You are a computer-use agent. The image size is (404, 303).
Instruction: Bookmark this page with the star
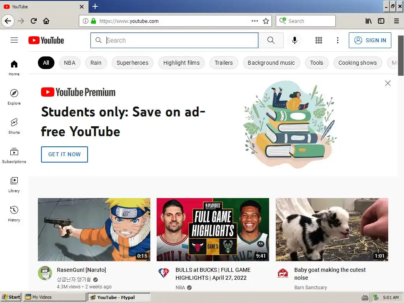click(x=266, y=21)
